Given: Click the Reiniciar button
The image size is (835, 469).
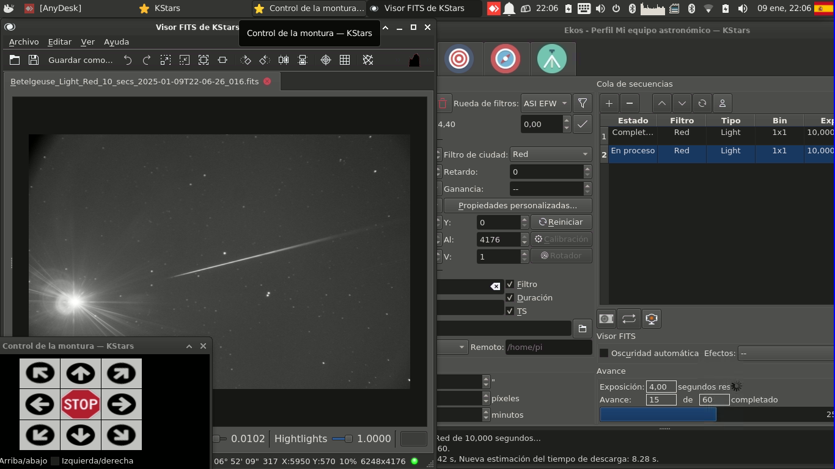Looking at the screenshot, I should click(x=561, y=222).
